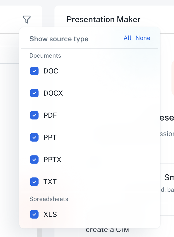The image size is (174, 237).
Task: Click the checkmark icon next to TXT
Action: click(34, 182)
